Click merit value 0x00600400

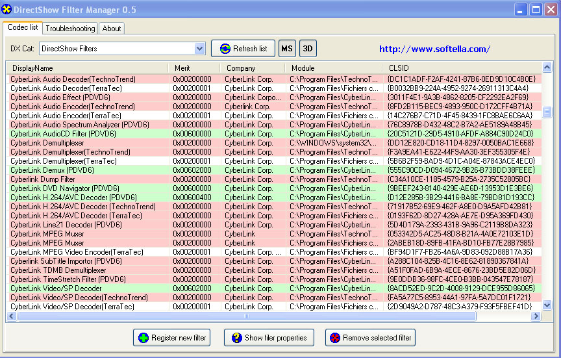pos(192,198)
